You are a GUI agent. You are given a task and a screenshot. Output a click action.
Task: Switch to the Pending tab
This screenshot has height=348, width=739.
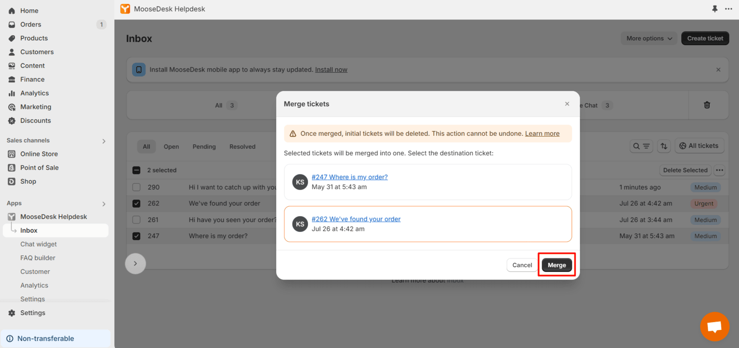204,147
